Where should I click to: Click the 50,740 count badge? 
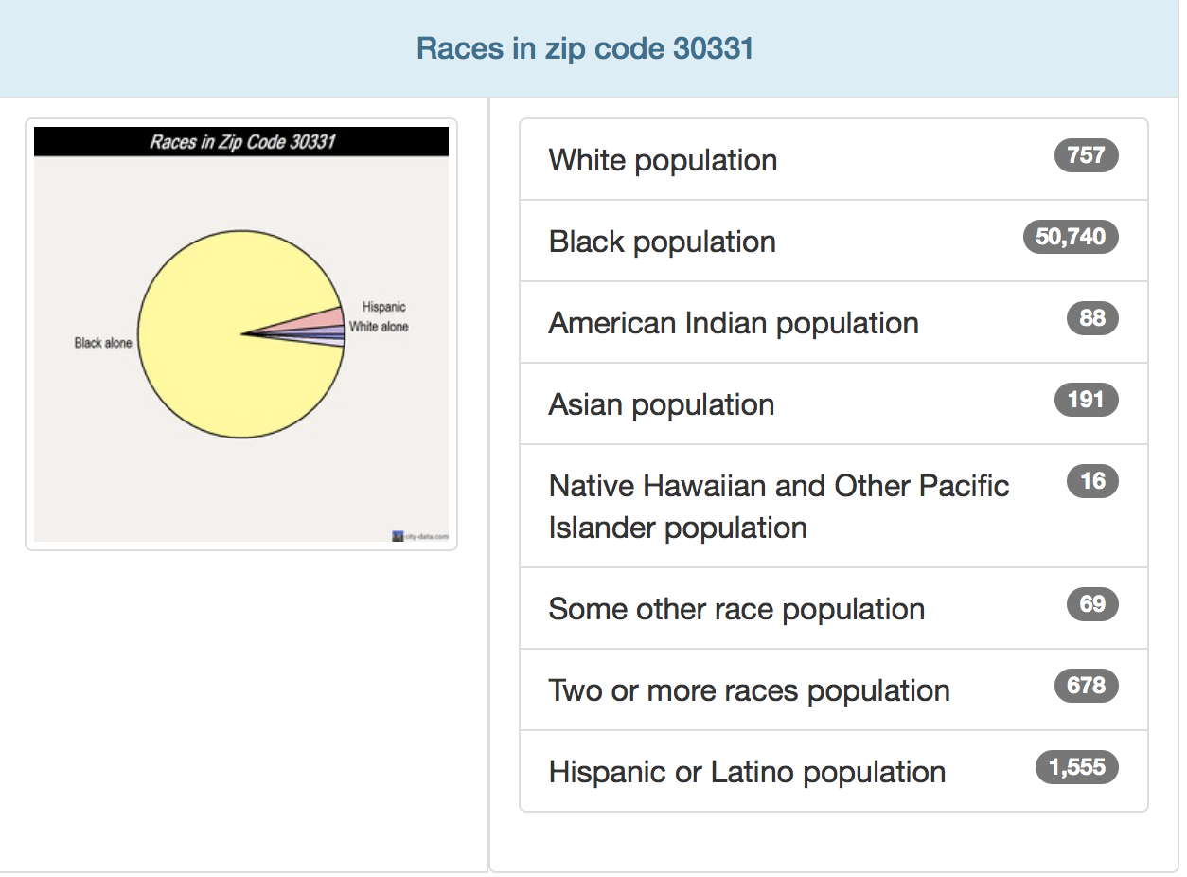point(1071,237)
